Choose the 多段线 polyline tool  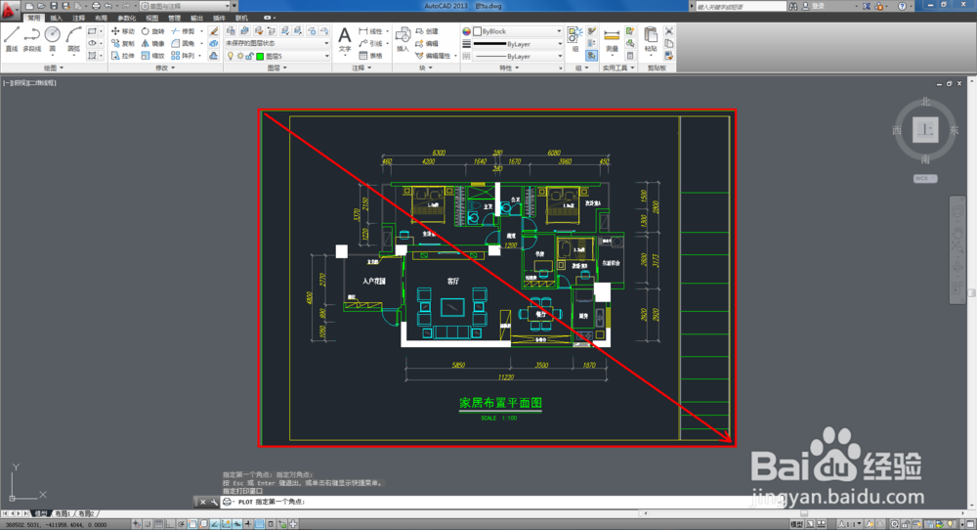[x=32, y=39]
